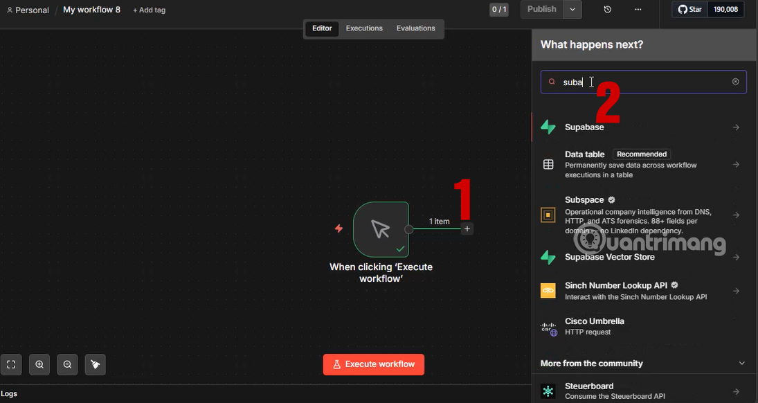Click Subspace verified badge
The image size is (758, 403).
[611, 200]
